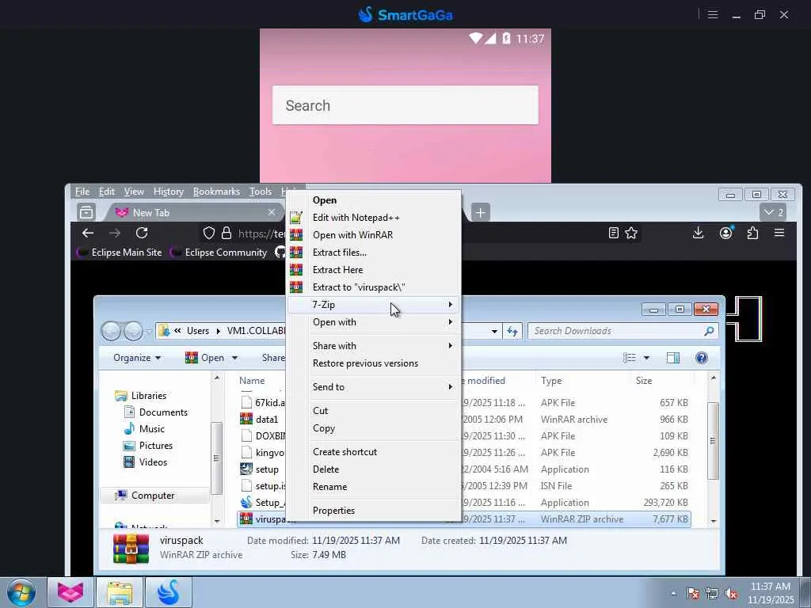
Task: Click the new tab plus button
Action: pyautogui.click(x=481, y=212)
